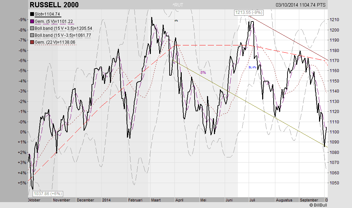Click the November month label
Viewport: 352px width, 208px height.
[x=61, y=200]
